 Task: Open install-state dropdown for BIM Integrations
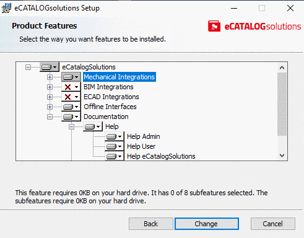click(71, 87)
